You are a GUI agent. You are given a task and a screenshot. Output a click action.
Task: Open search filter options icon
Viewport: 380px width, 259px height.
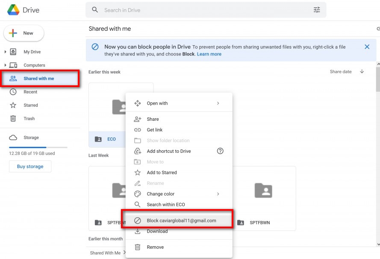point(317,10)
